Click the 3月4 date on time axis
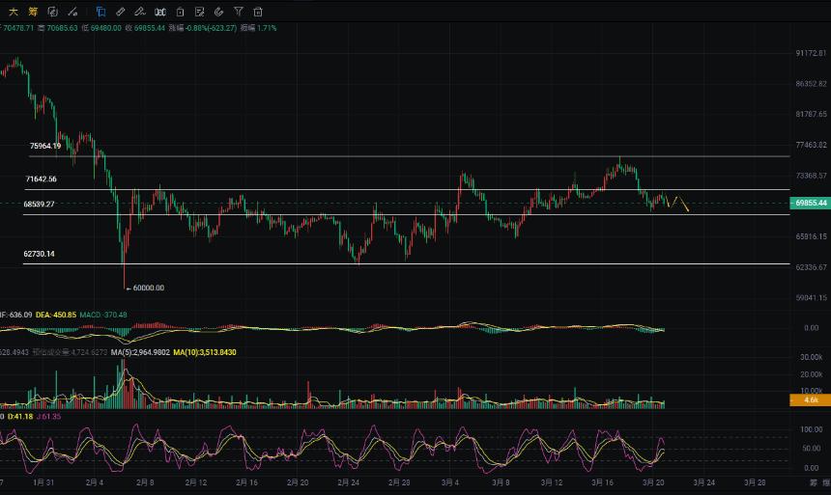This screenshot has height=495, width=831. pyautogui.click(x=450, y=482)
